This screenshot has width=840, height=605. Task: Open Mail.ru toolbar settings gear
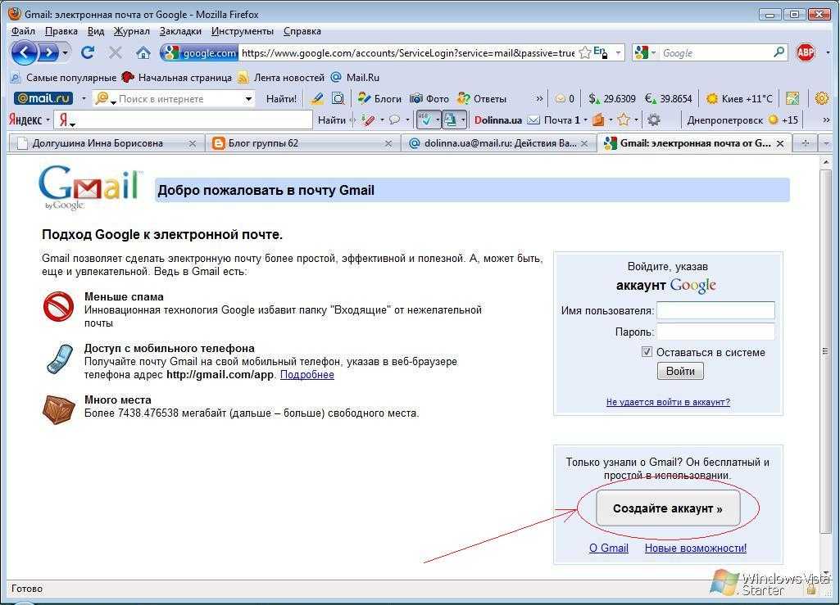tap(822, 98)
